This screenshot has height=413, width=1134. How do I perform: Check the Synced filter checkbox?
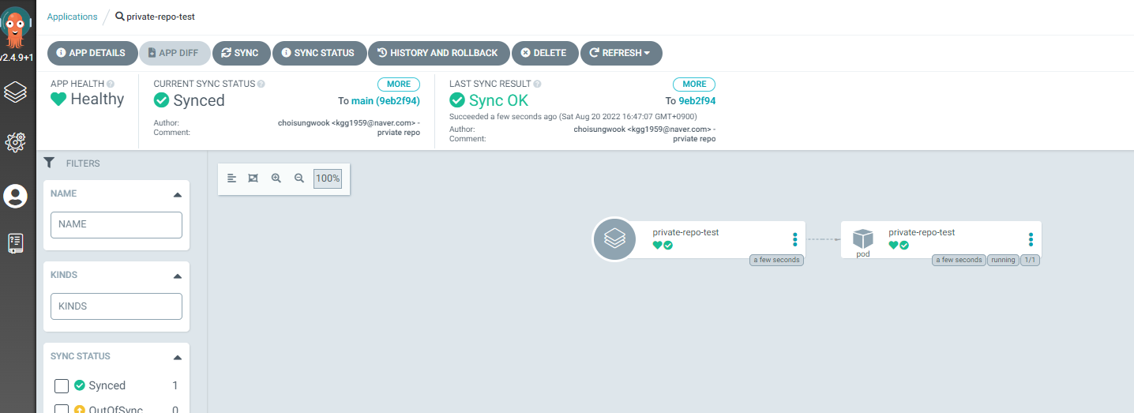(x=61, y=386)
